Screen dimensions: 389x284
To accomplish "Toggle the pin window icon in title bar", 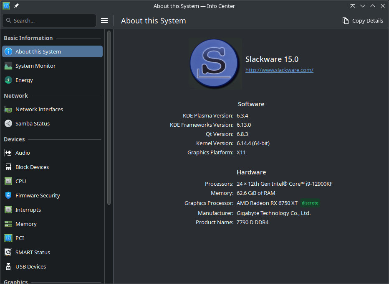I will [x=16, y=6].
